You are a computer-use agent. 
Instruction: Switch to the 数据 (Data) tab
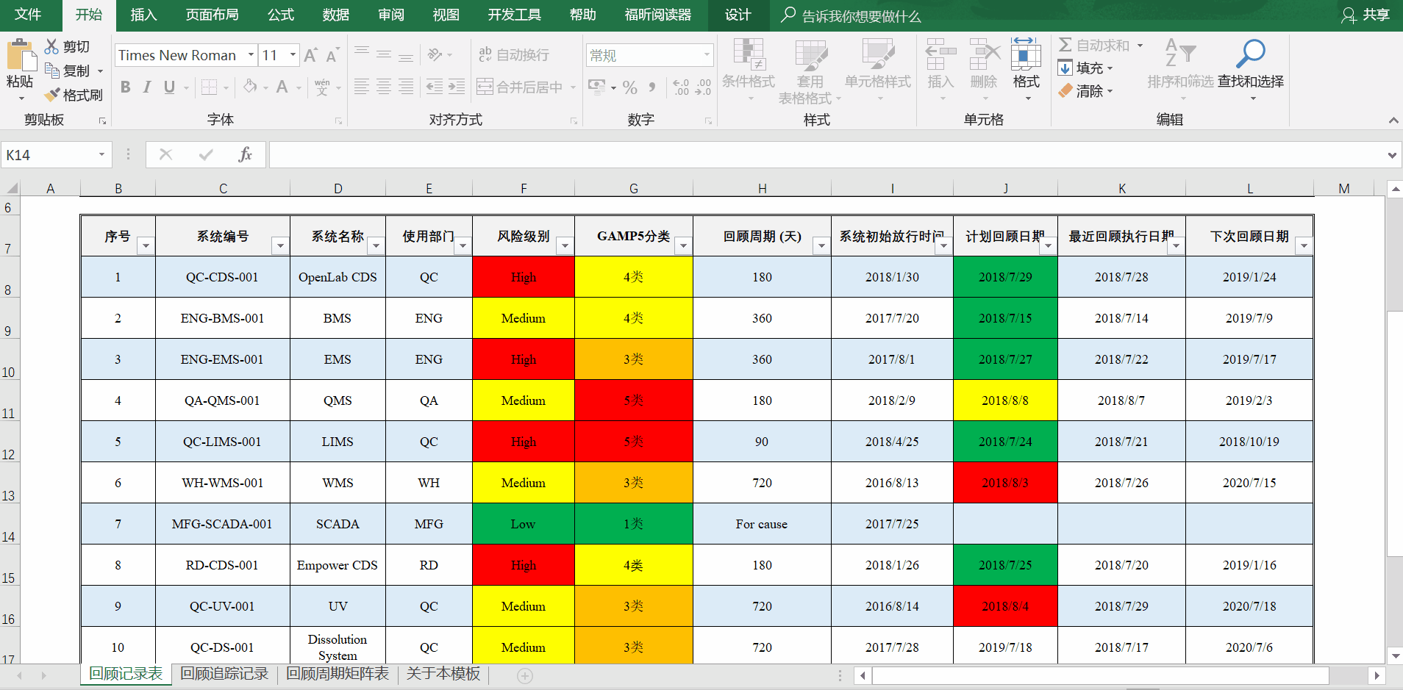click(336, 15)
